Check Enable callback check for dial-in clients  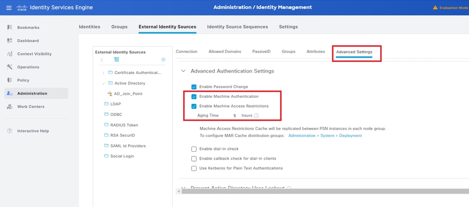[x=194, y=158]
